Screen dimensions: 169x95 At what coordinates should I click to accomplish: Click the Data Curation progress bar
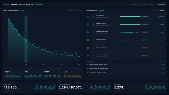coord(130,17)
